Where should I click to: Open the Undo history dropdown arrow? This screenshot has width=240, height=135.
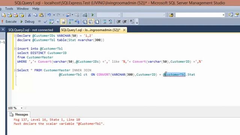coord(54,15)
